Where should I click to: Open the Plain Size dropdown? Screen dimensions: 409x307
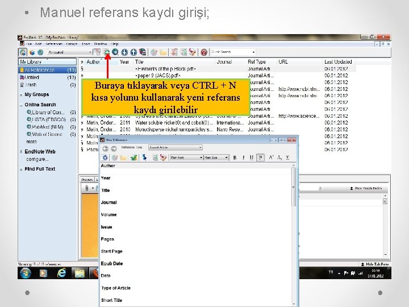pos(216,157)
